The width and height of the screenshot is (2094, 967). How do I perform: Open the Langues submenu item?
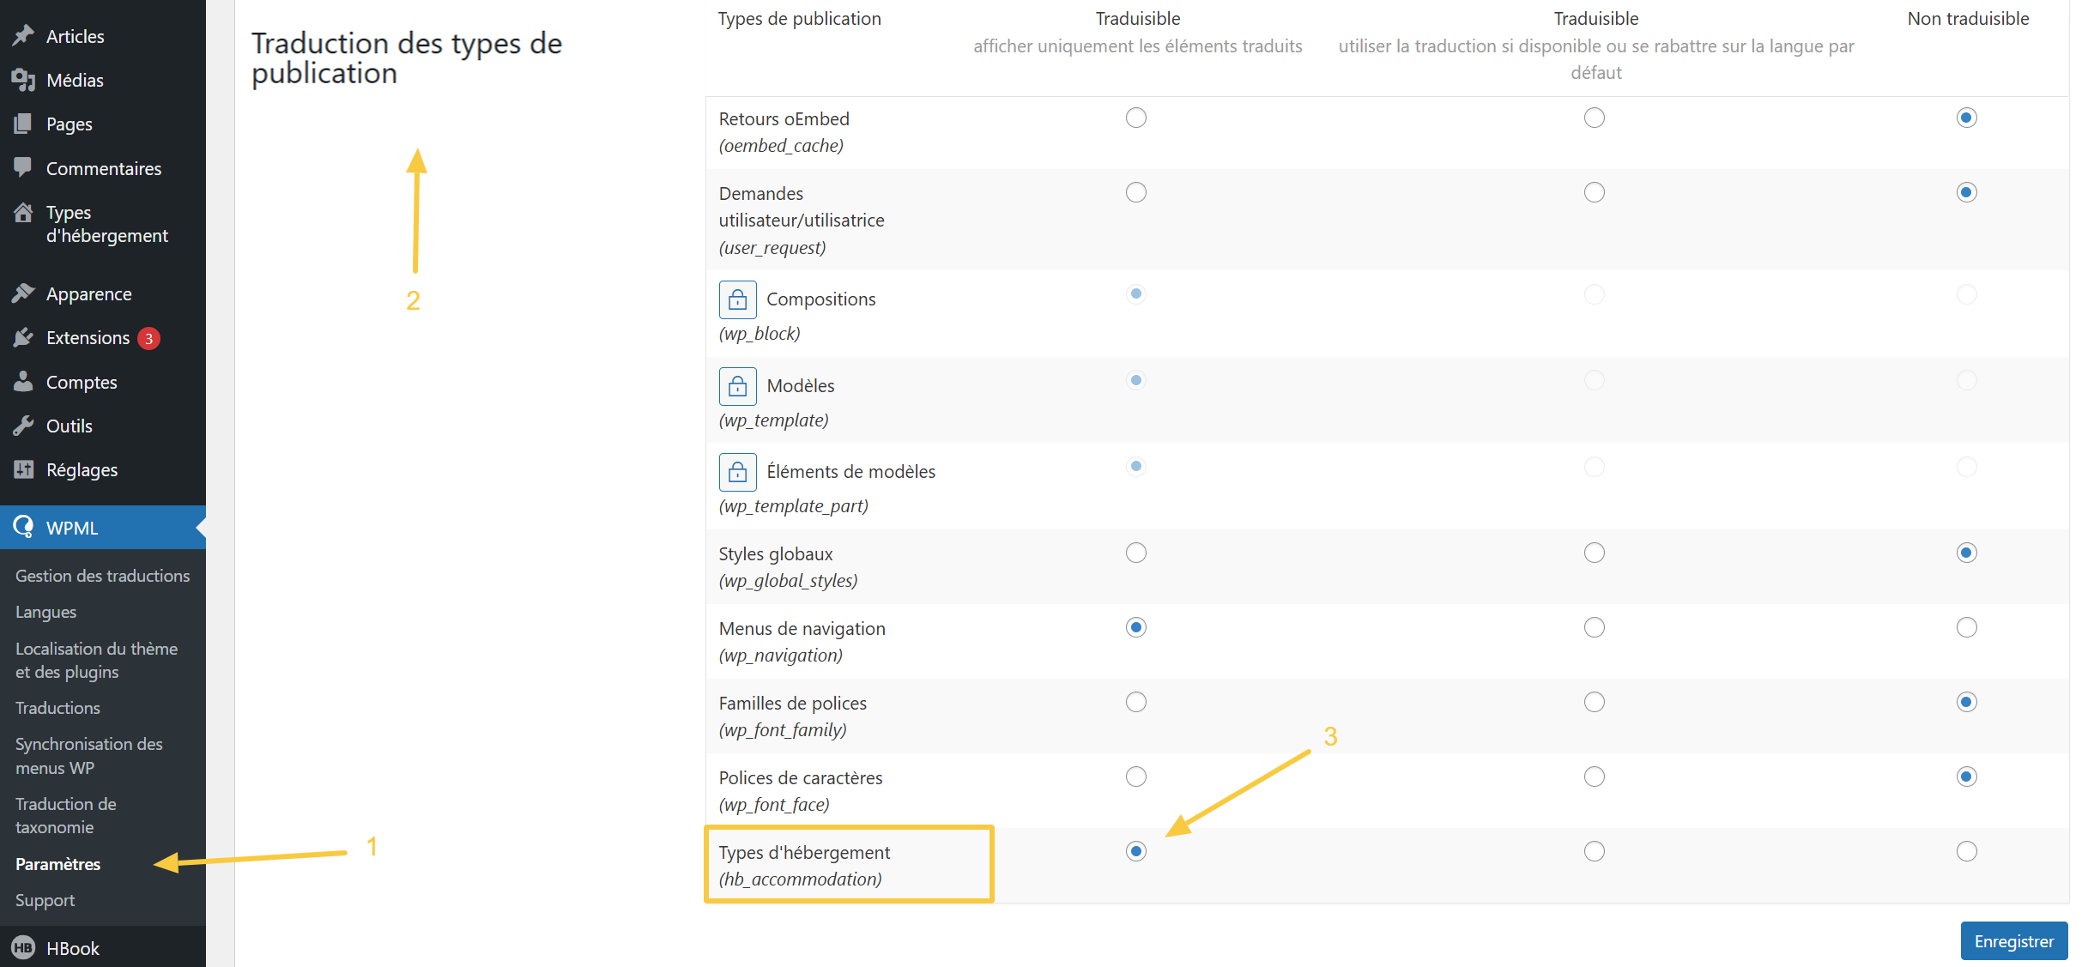point(45,612)
